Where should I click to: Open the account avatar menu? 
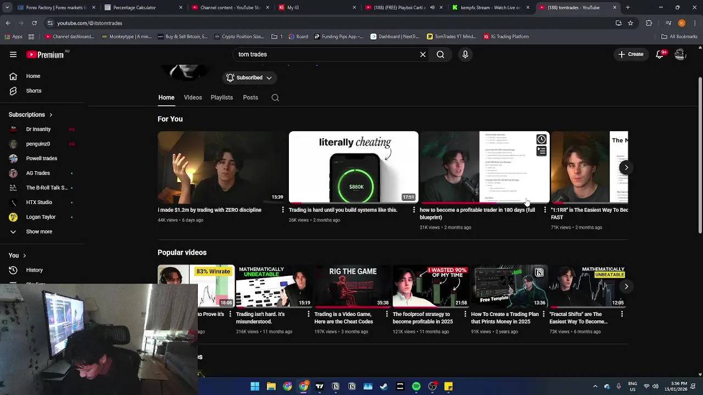[680, 54]
